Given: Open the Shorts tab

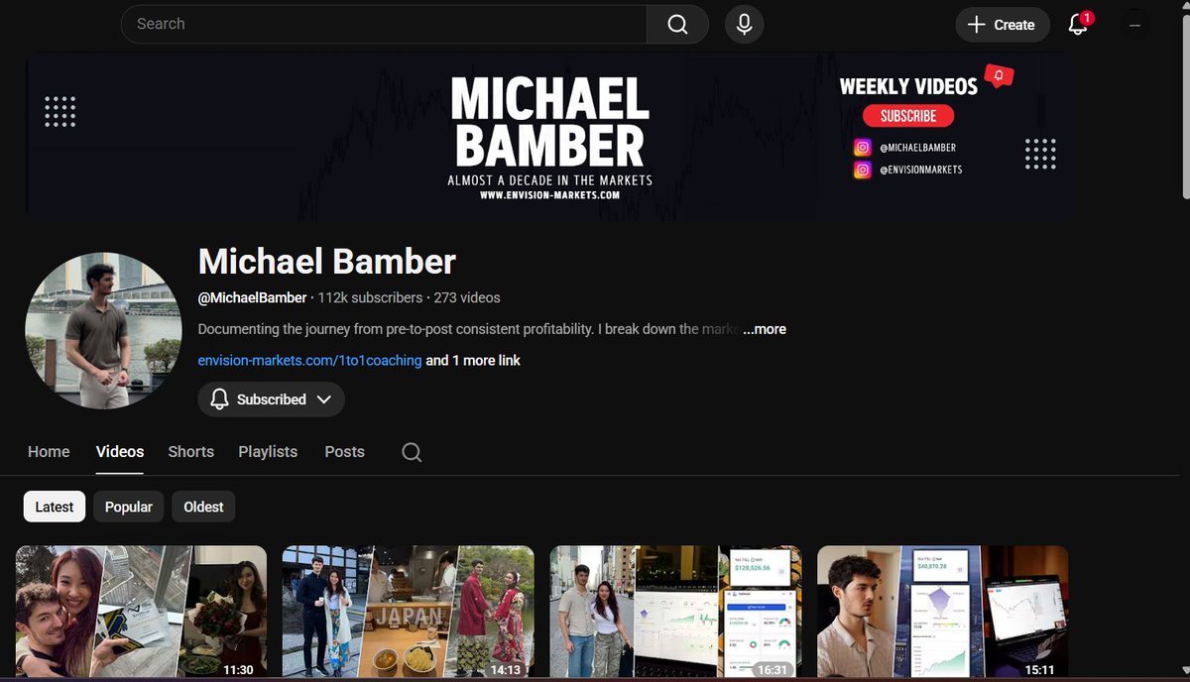Looking at the screenshot, I should pyautogui.click(x=191, y=451).
